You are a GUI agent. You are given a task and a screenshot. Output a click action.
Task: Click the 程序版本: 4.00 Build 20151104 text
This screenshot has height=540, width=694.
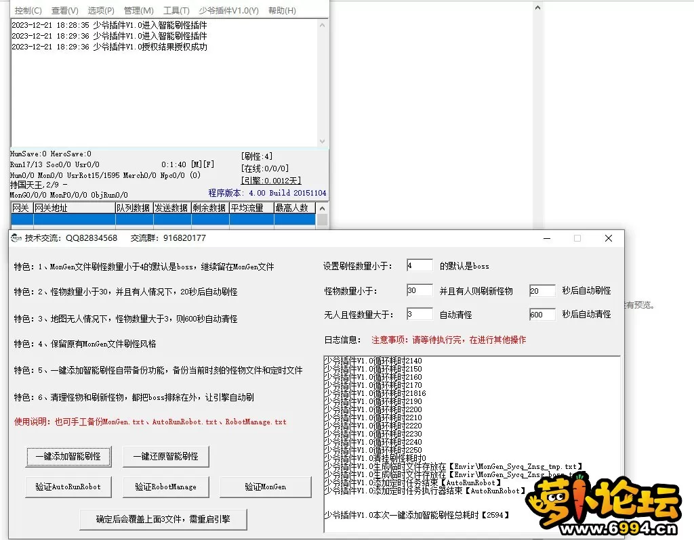coord(267,193)
